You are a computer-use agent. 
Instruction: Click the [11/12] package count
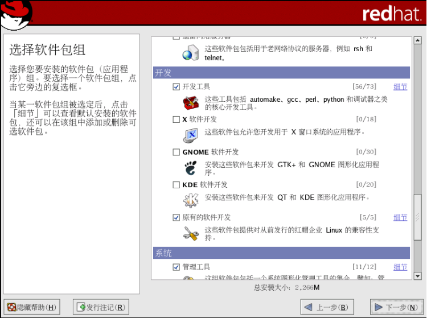(364, 267)
